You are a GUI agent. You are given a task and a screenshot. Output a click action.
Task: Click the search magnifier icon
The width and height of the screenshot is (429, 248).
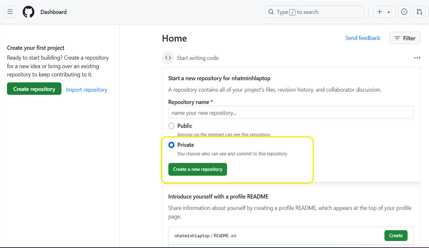coord(271,12)
